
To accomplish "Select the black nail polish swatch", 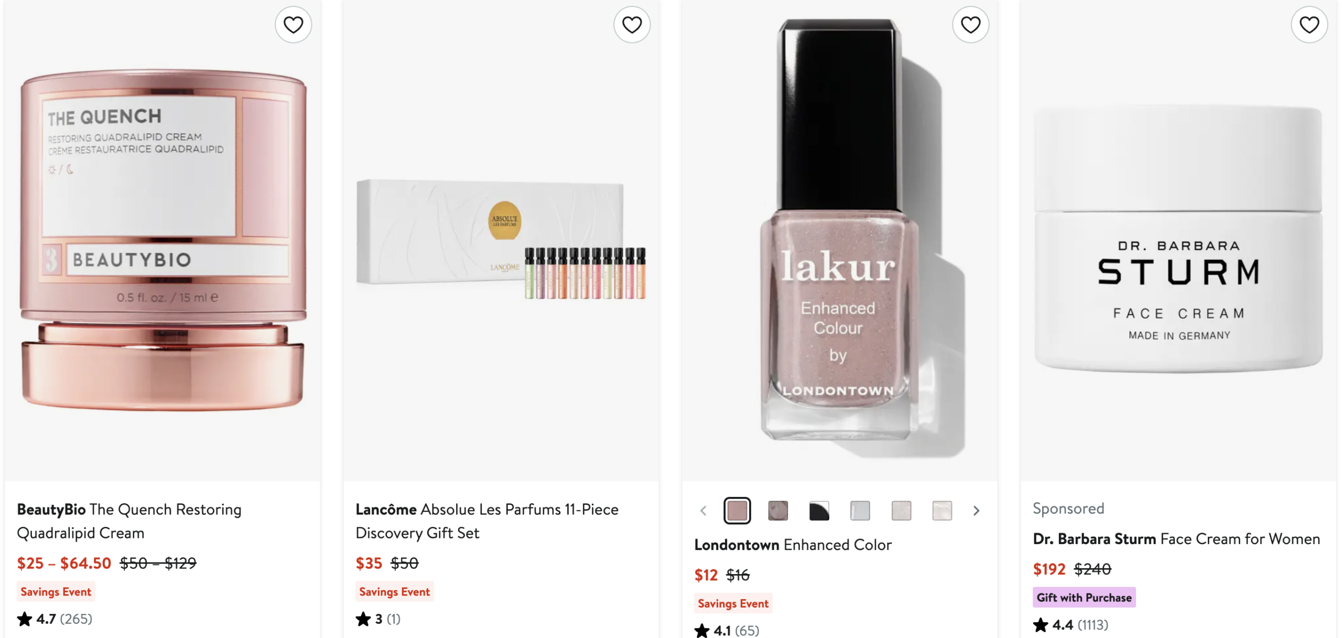I will [819, 511].
